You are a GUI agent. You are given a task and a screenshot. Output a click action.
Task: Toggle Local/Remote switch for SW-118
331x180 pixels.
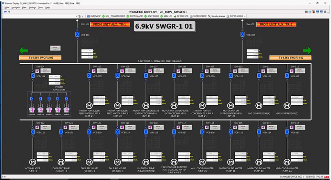[x=159, y=127]
